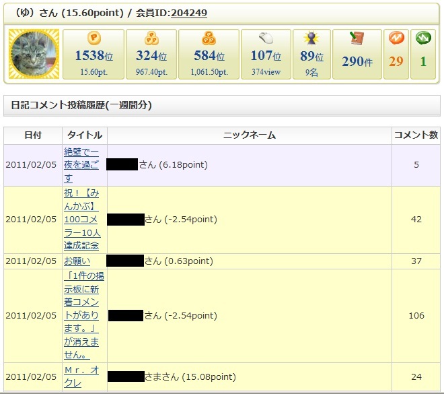Click the 1538位 ranking value
The image size is (444, 394).
tap(93, 57)
